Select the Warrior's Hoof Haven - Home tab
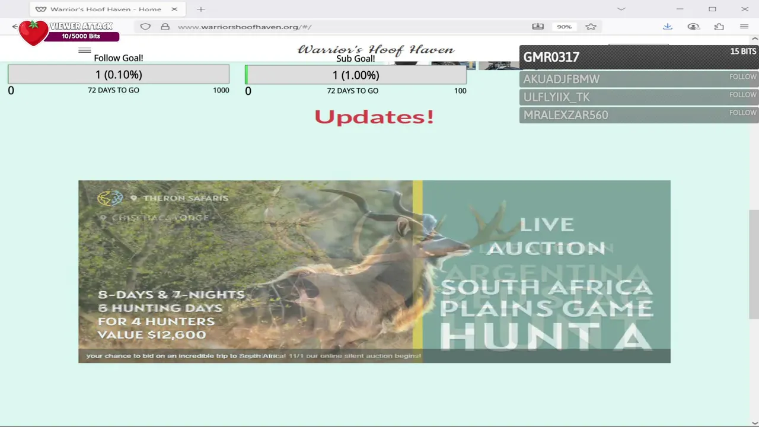 [x=106, y=9]
